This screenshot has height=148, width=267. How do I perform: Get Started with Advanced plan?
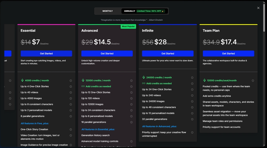[x=107, y=53]
